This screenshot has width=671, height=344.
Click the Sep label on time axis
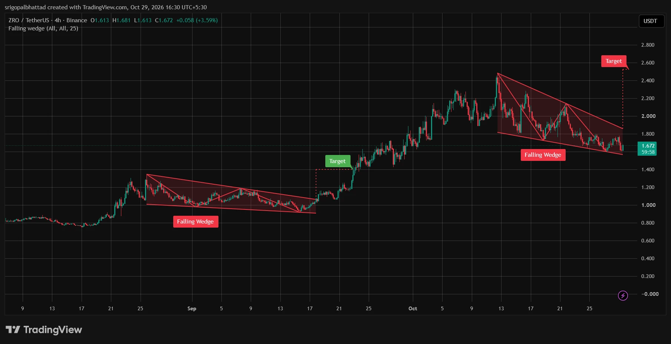192,308
